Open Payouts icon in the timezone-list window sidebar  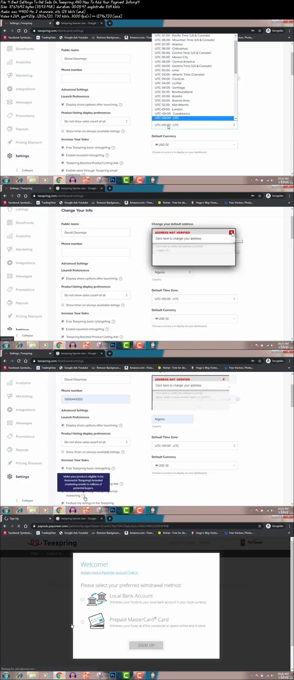click(x=10, y=129)
